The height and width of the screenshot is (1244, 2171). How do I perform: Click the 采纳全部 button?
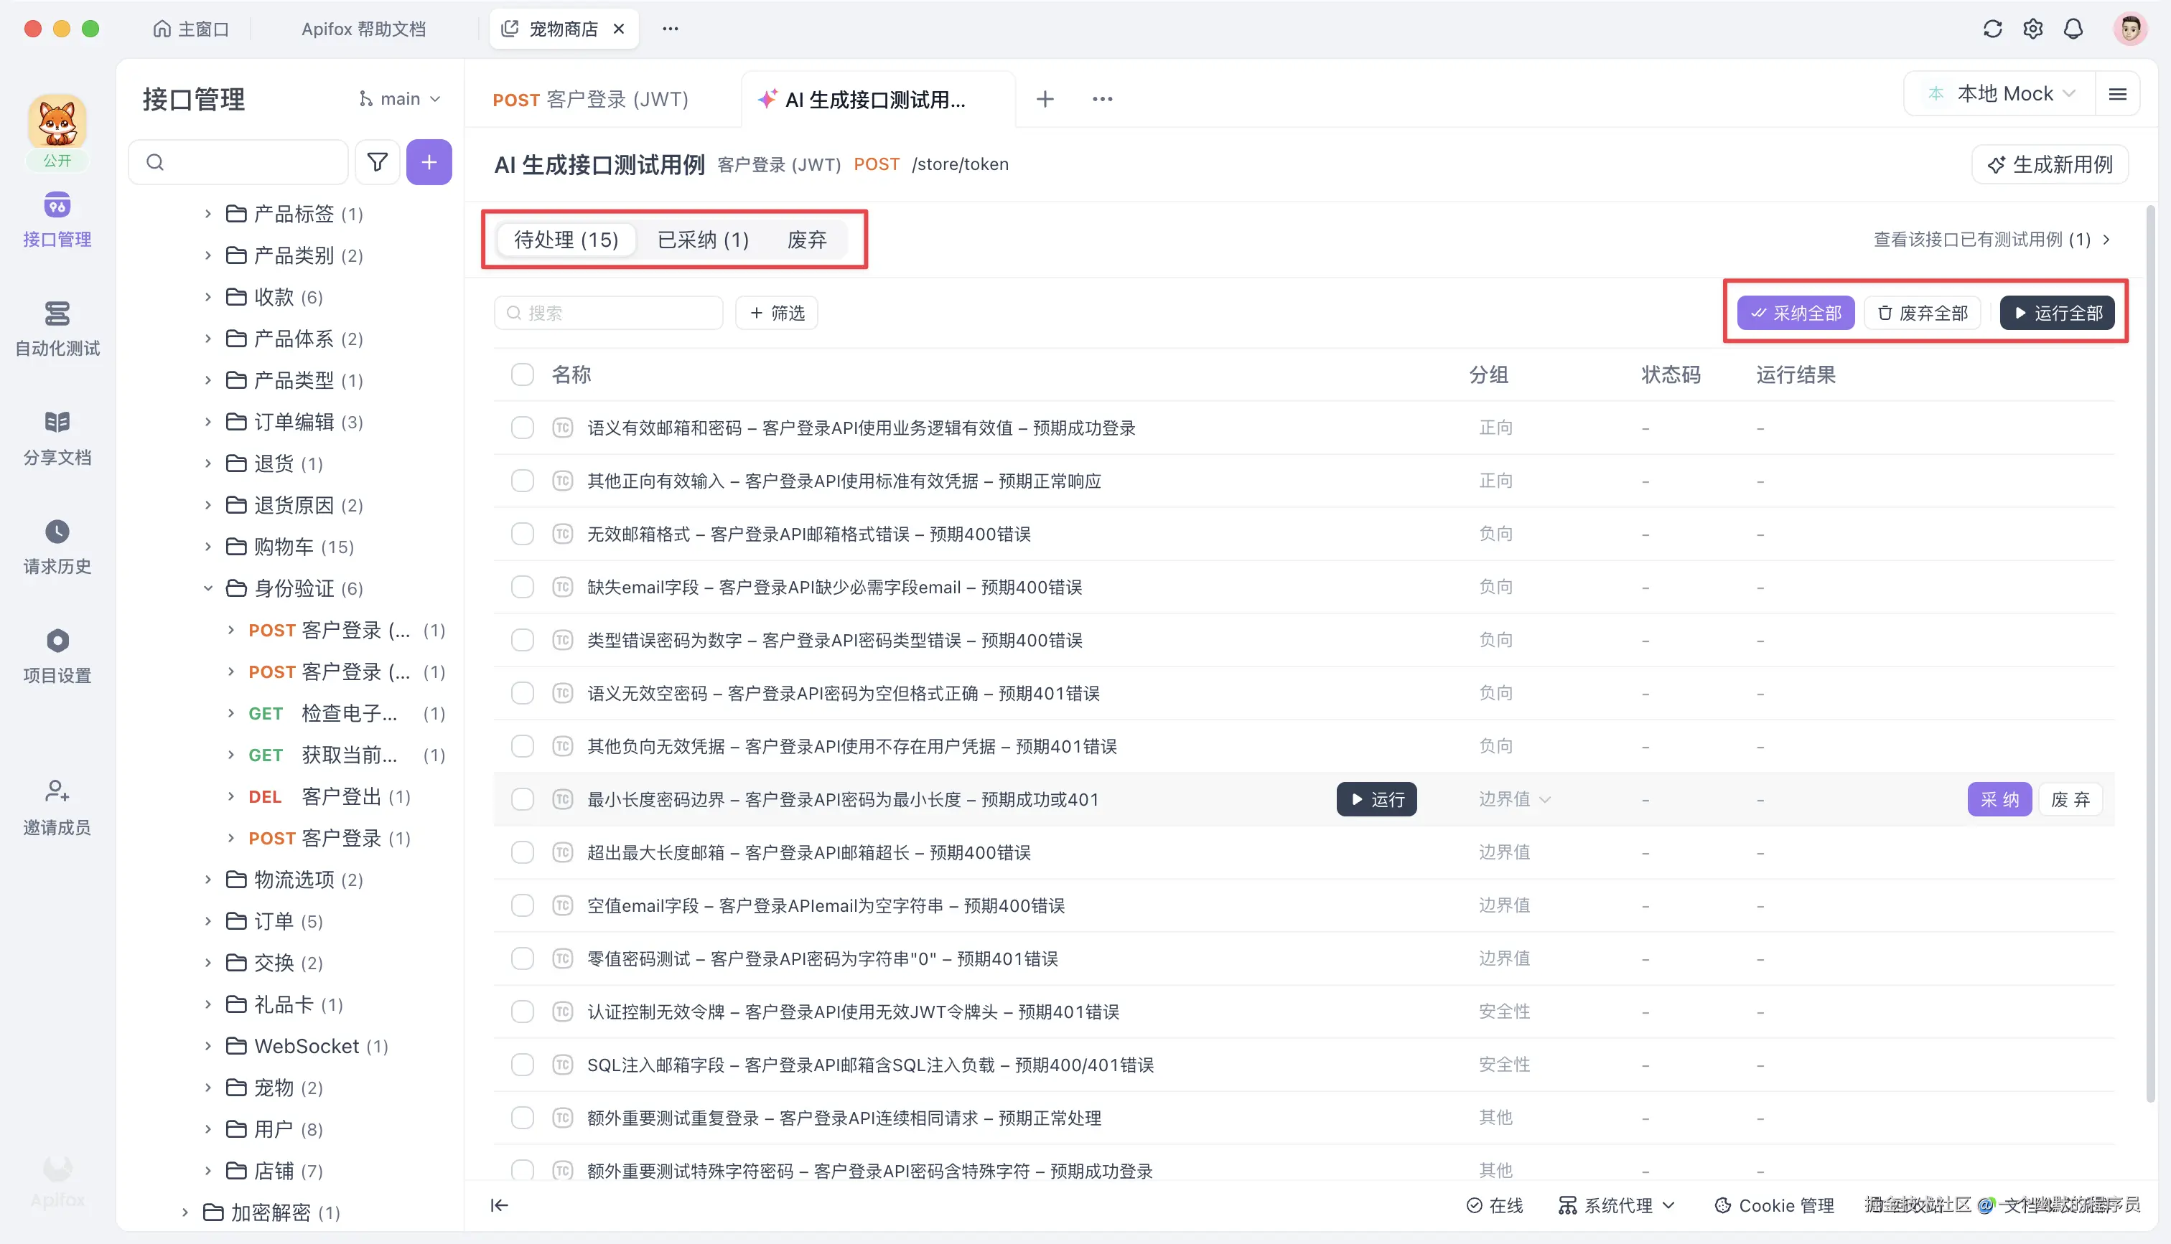1796,313
